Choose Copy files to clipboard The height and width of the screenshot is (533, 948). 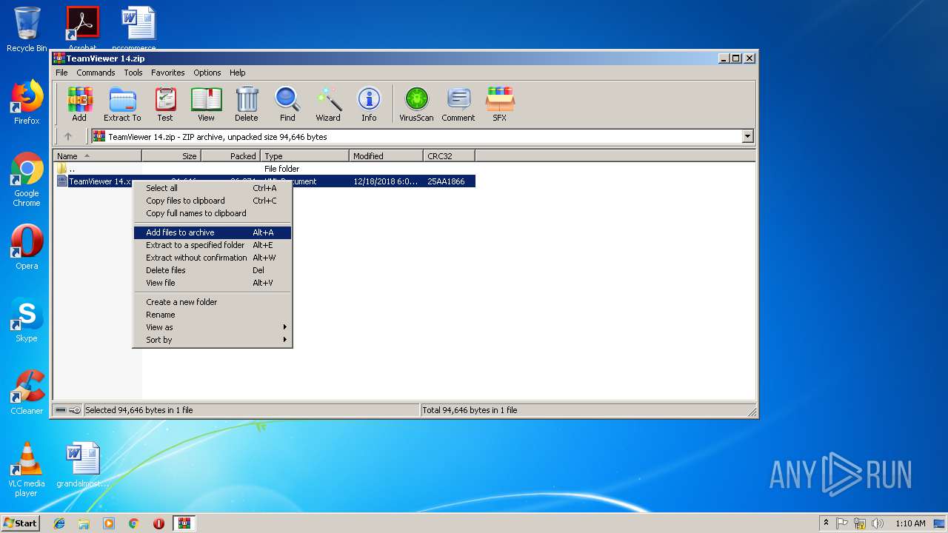coord(213,201)
